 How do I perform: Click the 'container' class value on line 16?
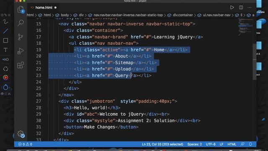(x=106, y=31)
